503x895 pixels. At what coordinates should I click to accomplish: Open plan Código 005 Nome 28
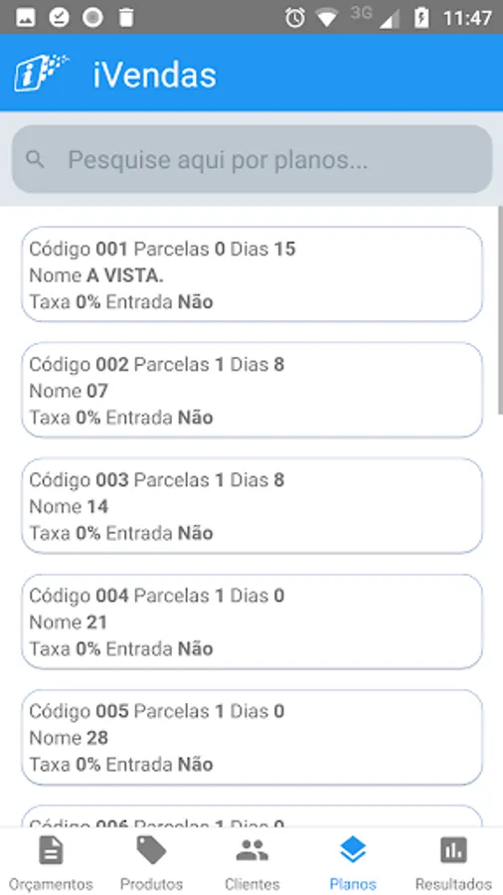pyautogui.click(x=252, y=737)
